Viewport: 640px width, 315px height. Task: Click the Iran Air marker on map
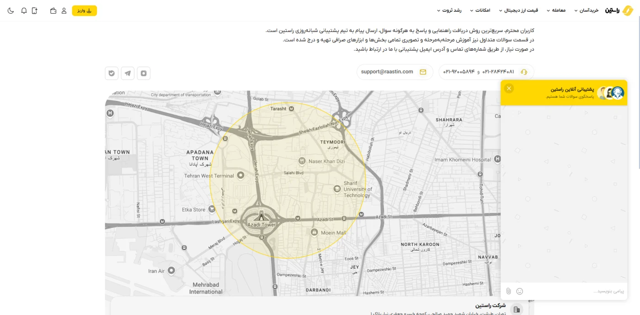171,271
